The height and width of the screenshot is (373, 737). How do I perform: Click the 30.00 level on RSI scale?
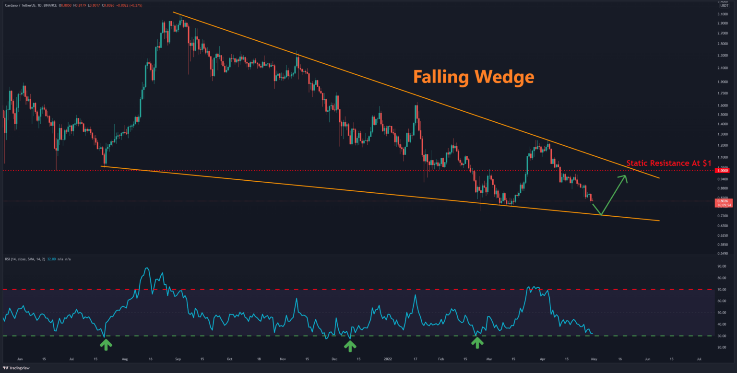(721, 336)
